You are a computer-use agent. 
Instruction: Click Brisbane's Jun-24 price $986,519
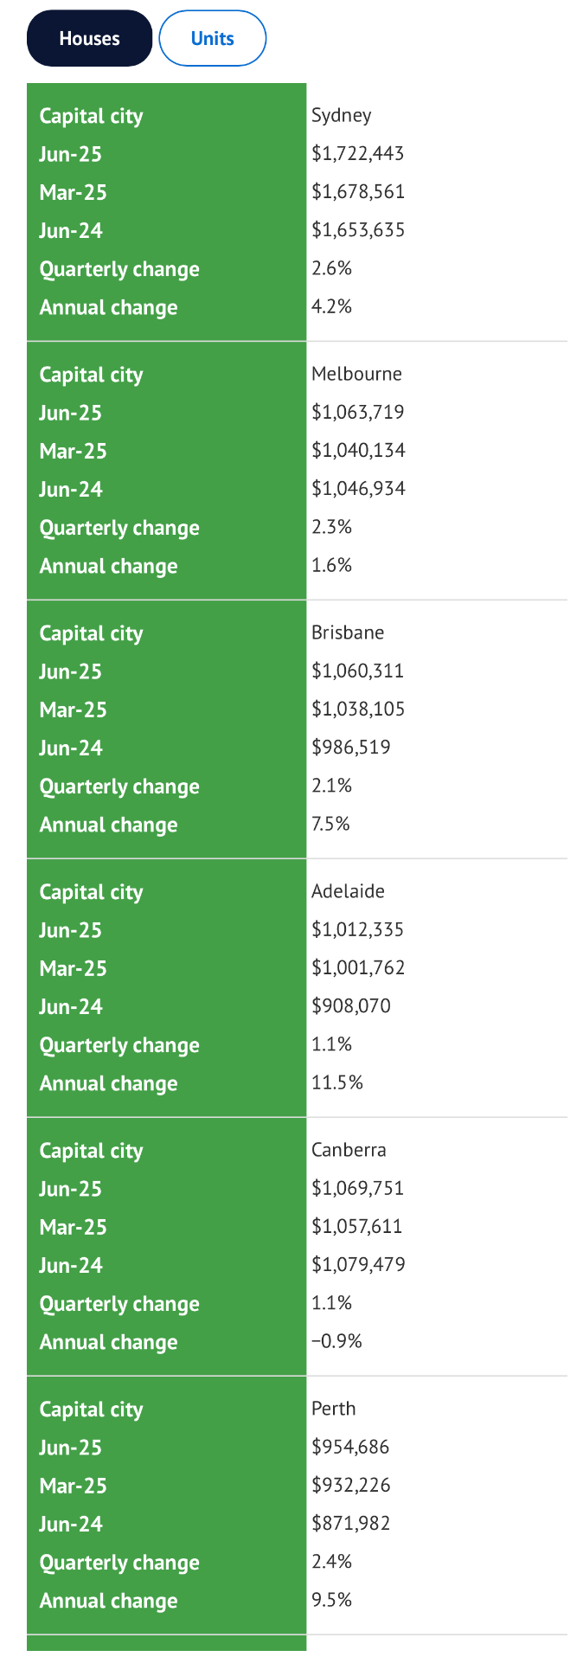(351, 748)
